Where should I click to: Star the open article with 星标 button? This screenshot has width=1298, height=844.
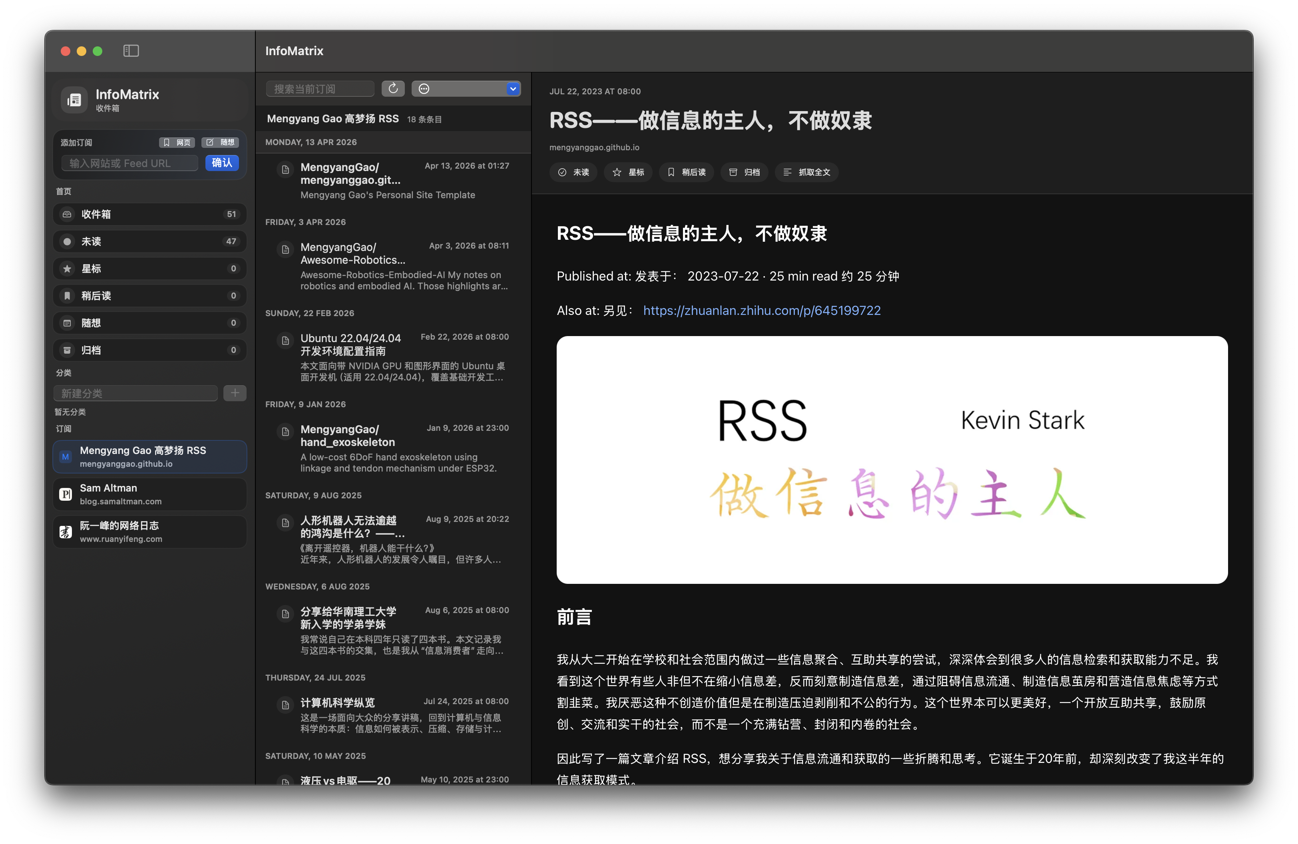coord(628,172)
